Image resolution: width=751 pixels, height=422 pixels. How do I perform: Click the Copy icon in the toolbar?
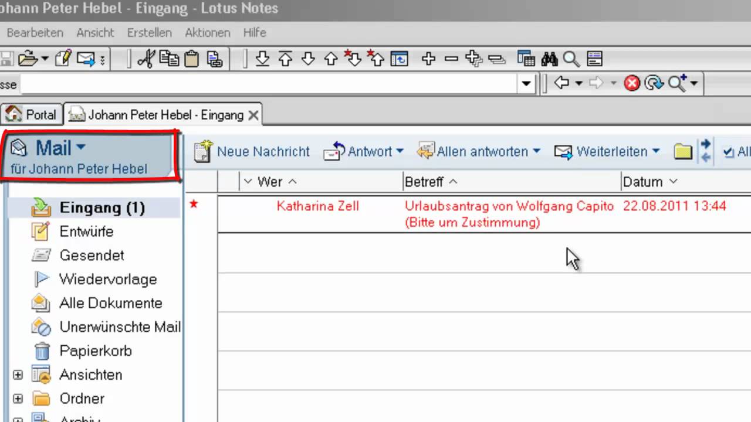click(x=170, y=59)
